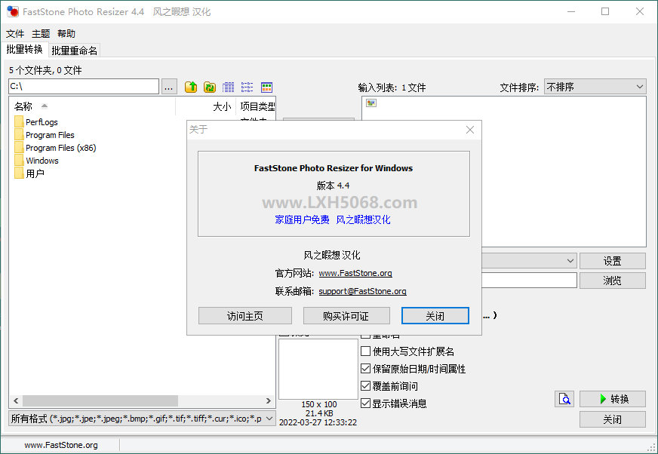Open the 主题 menu
658x454 pixels.
pos(41,34)
